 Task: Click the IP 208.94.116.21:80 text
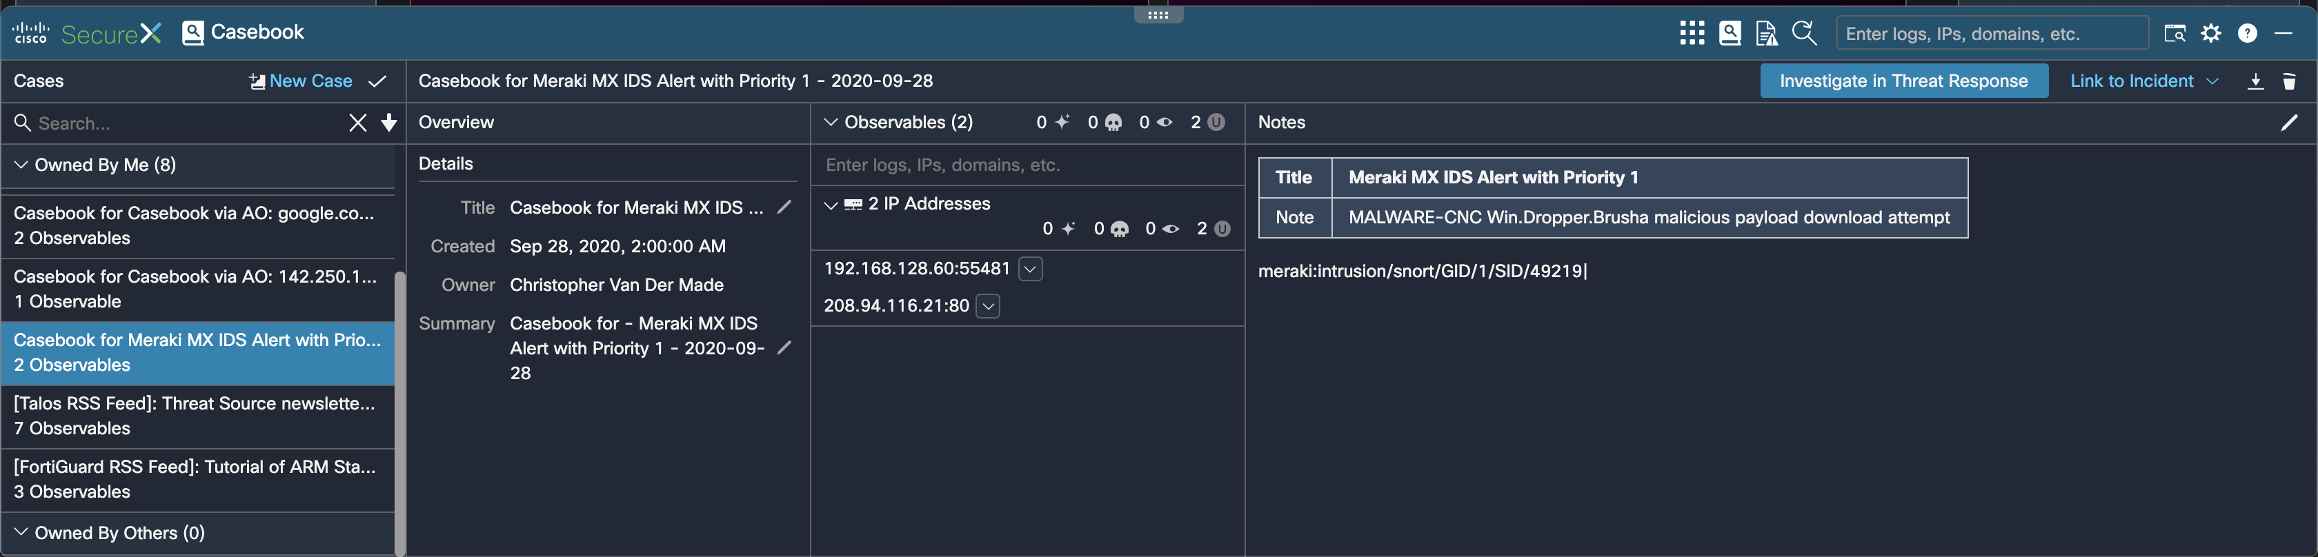point(896,306)
